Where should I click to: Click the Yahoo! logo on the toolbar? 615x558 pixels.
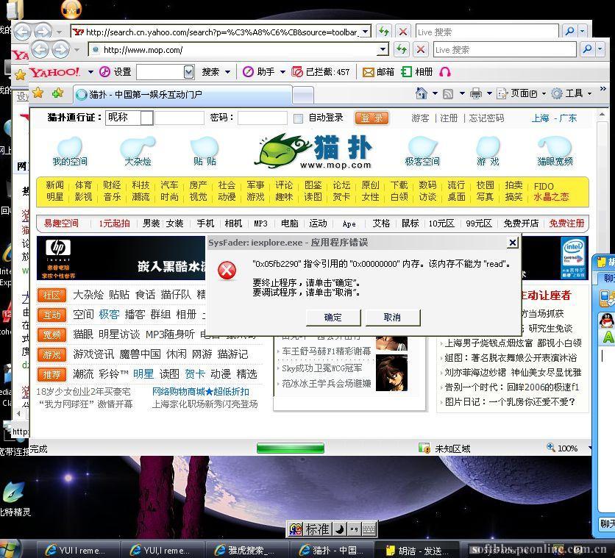[54, 72]
